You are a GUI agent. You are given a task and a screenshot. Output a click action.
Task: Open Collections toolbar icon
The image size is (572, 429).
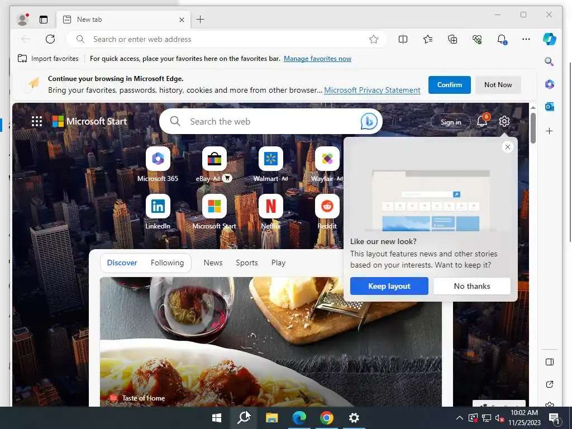pos(452,39)
